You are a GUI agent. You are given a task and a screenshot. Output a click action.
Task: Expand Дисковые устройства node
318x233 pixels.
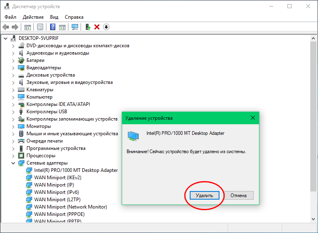coord(13,75)
